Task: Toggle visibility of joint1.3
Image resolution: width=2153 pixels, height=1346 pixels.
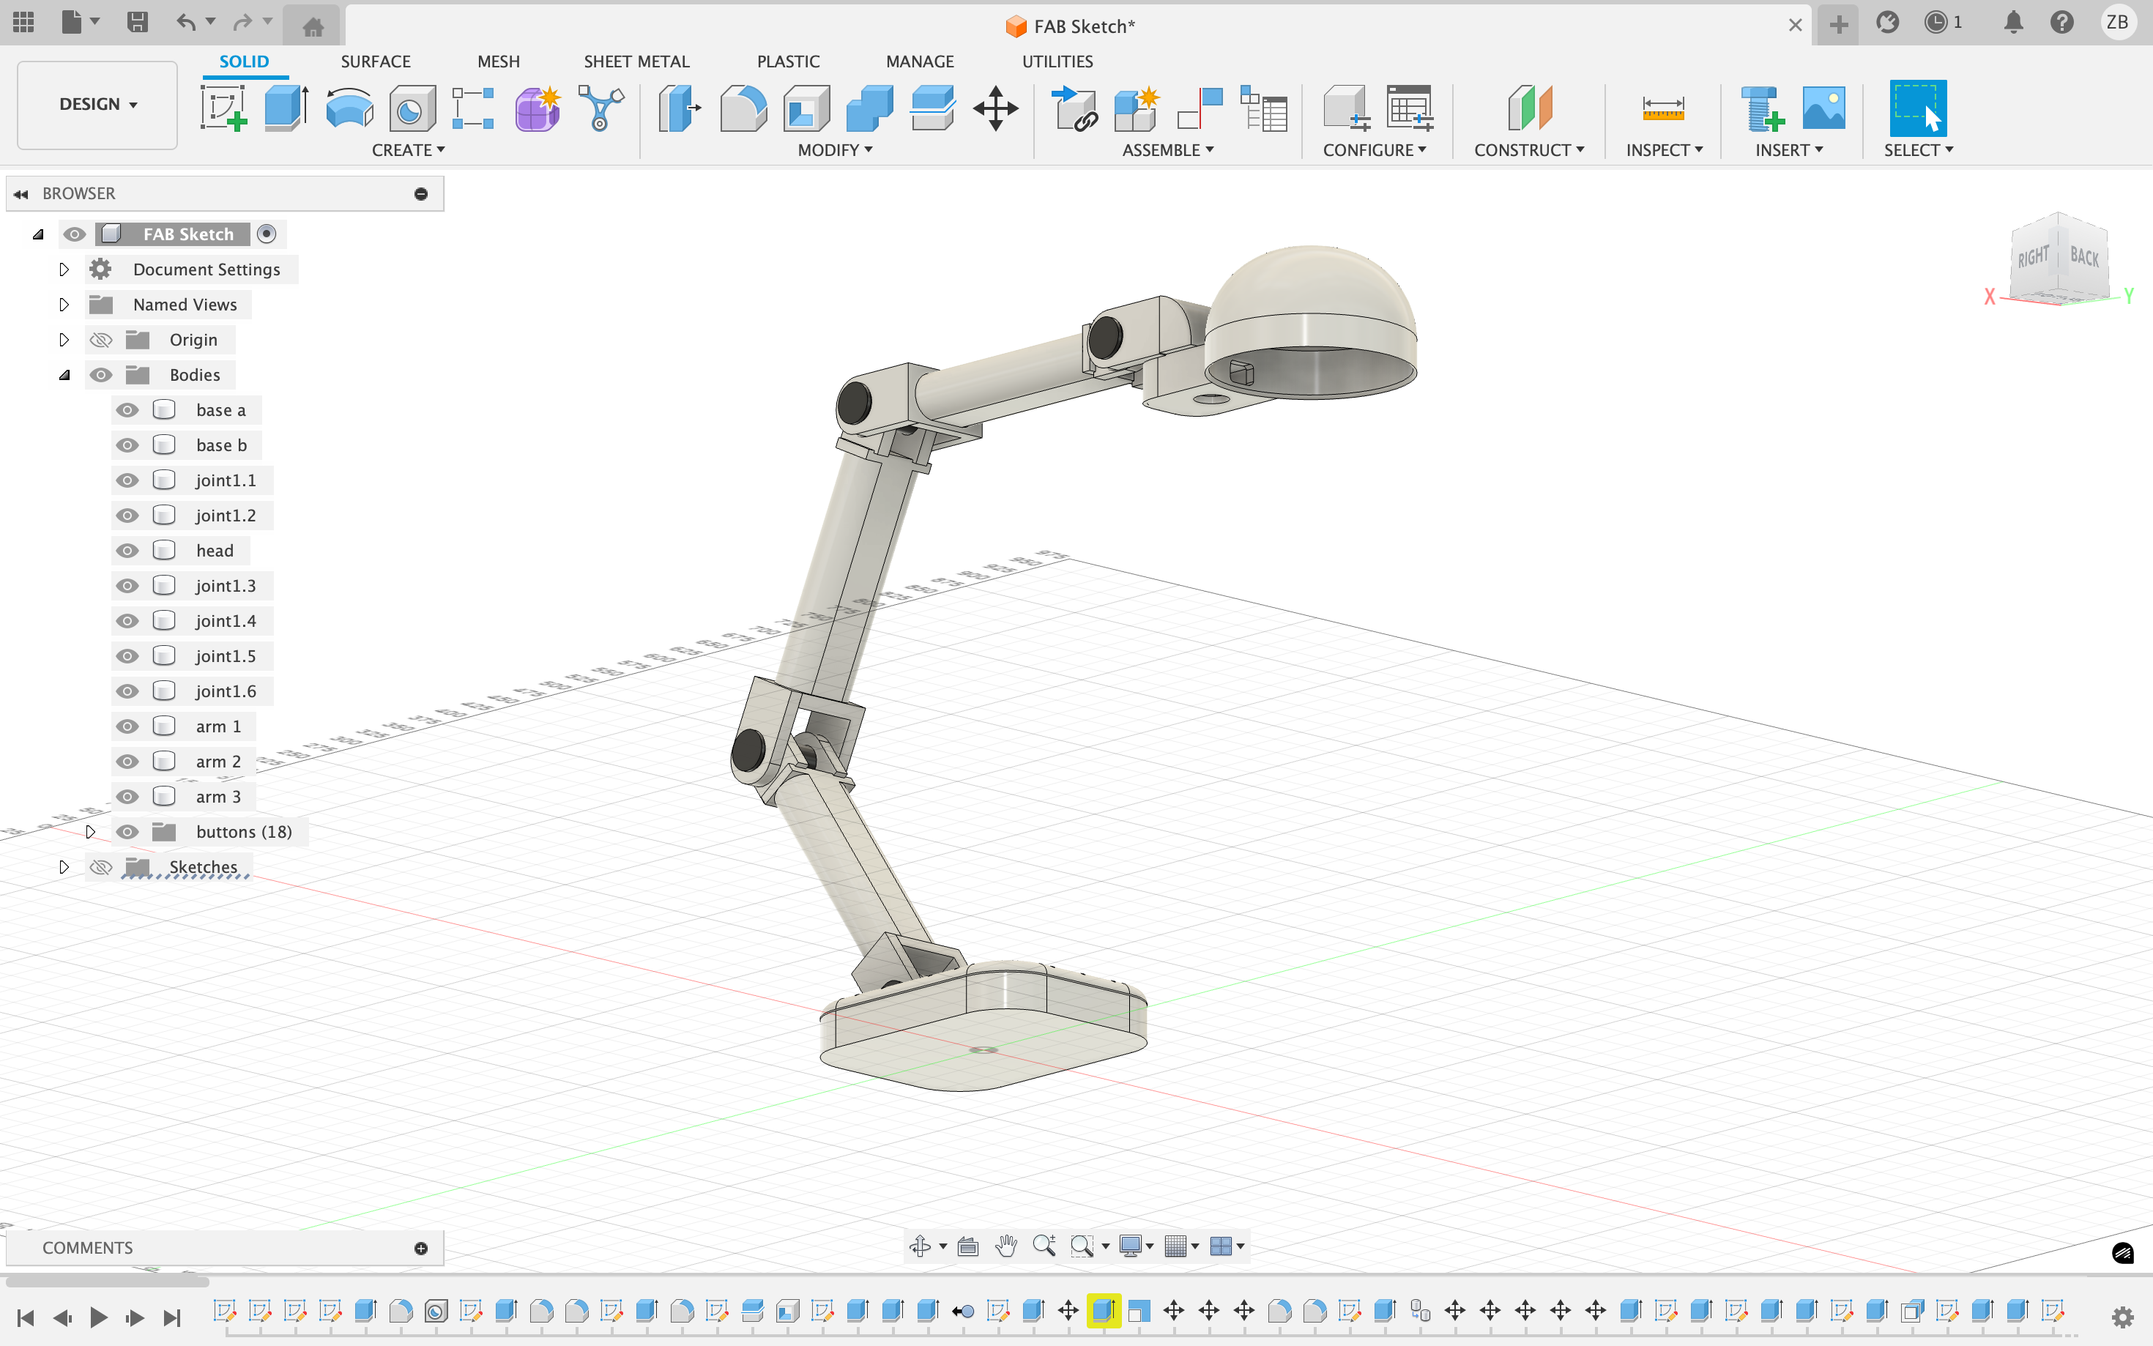Action: click(x=127, y=585)
